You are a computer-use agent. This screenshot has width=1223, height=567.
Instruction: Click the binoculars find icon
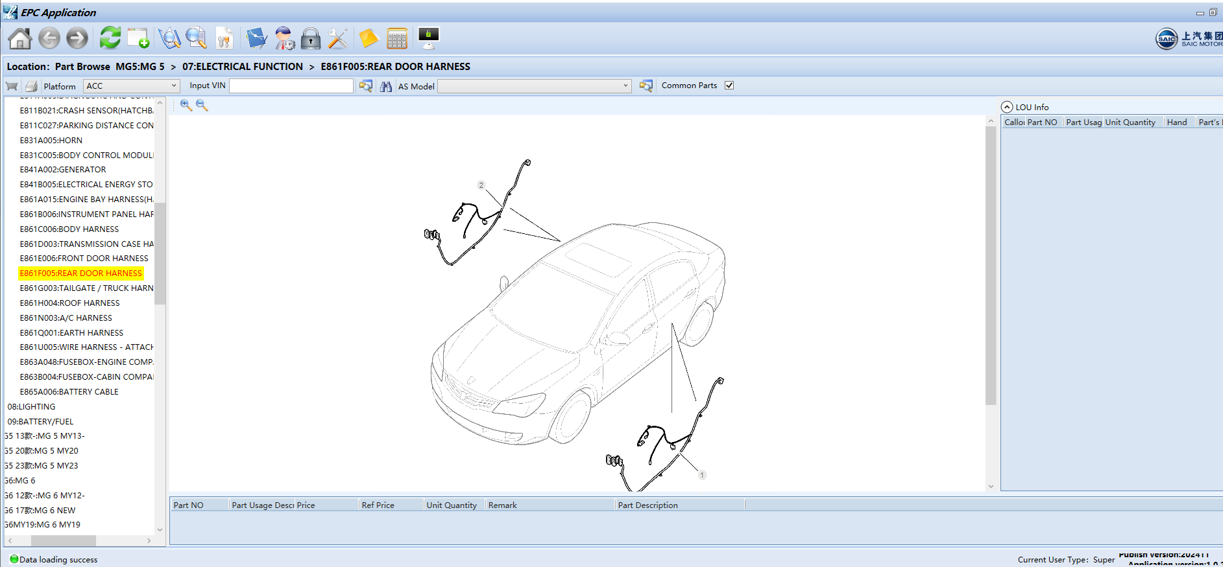[x=386, y=86]
